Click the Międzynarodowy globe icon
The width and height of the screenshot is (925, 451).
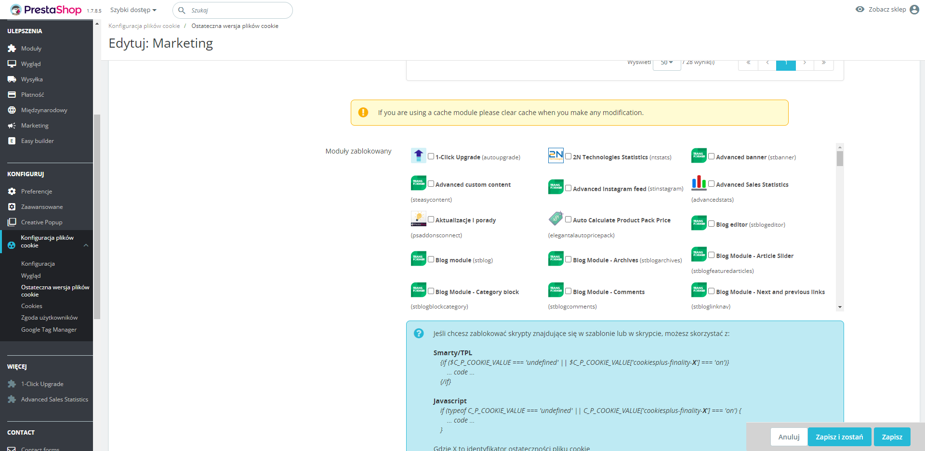pos(12,110)
